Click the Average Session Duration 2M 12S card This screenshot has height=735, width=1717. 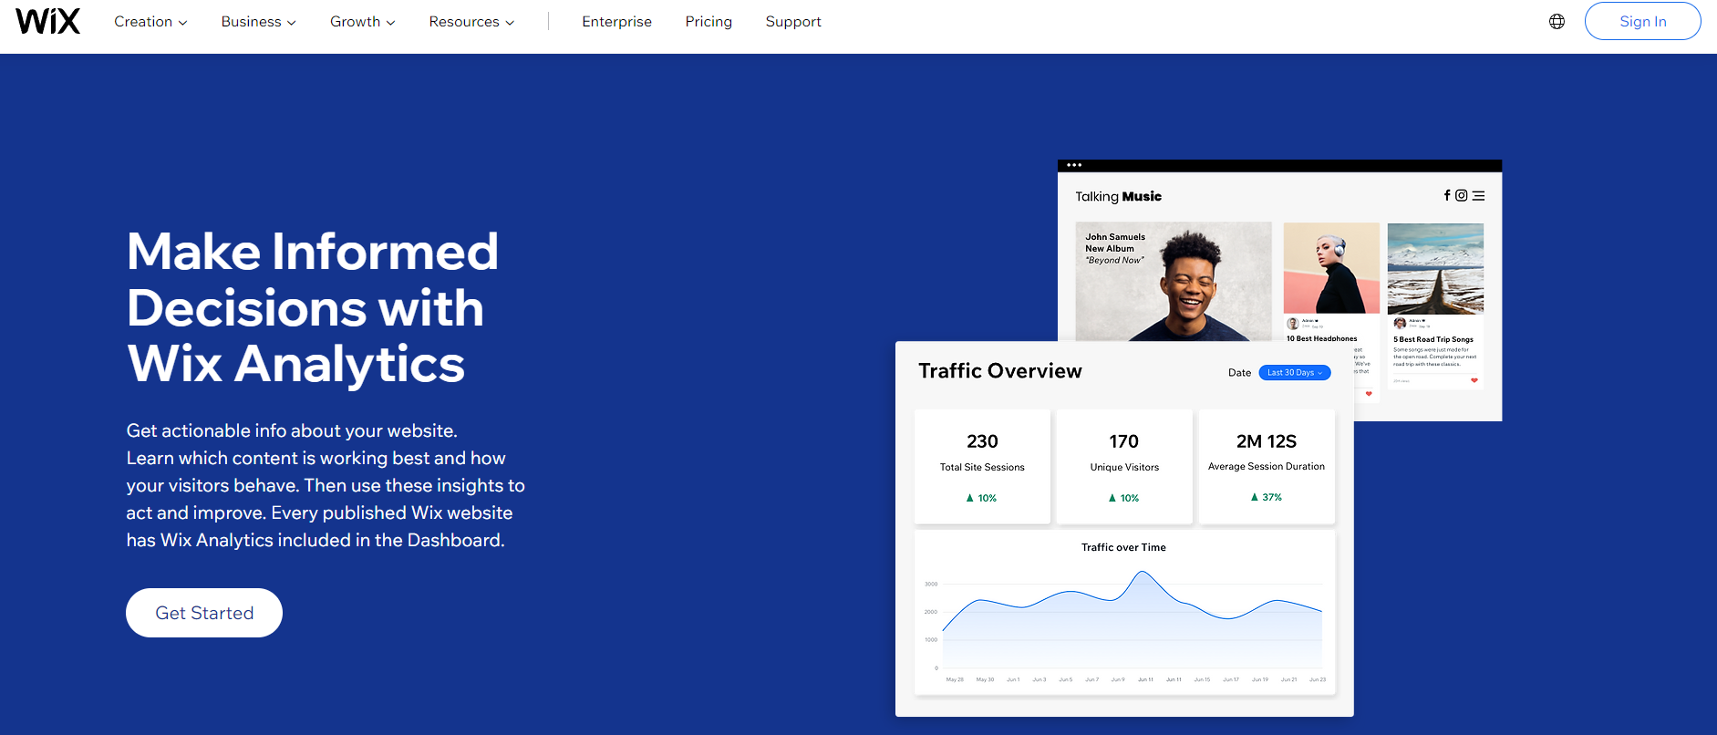point(1267,466)
